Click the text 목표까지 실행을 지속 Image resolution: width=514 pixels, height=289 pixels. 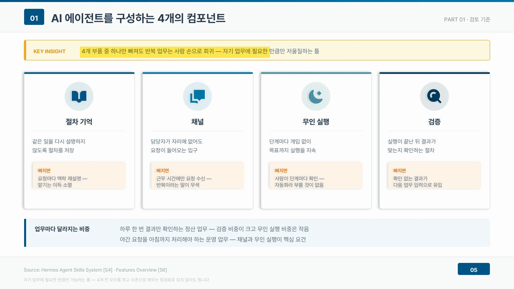(x=292, y=150)
